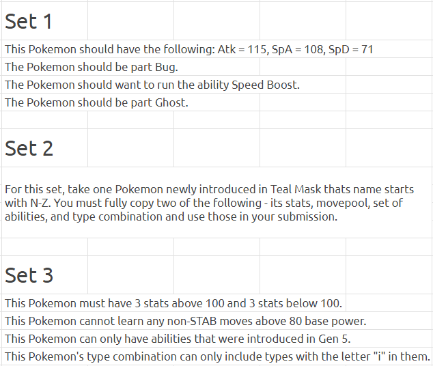The width and height of the screenshot is (433, 366).
Task: Select empty cell right of Bug row
Action: point(303,67)
